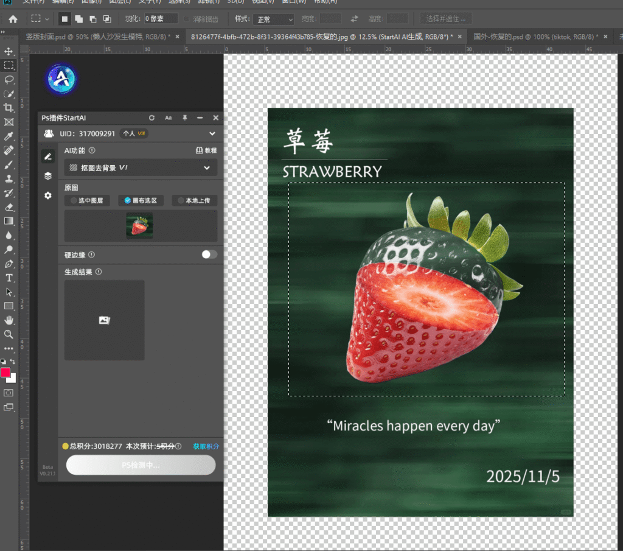Choose the 本地上传 source option
The image size is (623, 551).
pos(195,200)
